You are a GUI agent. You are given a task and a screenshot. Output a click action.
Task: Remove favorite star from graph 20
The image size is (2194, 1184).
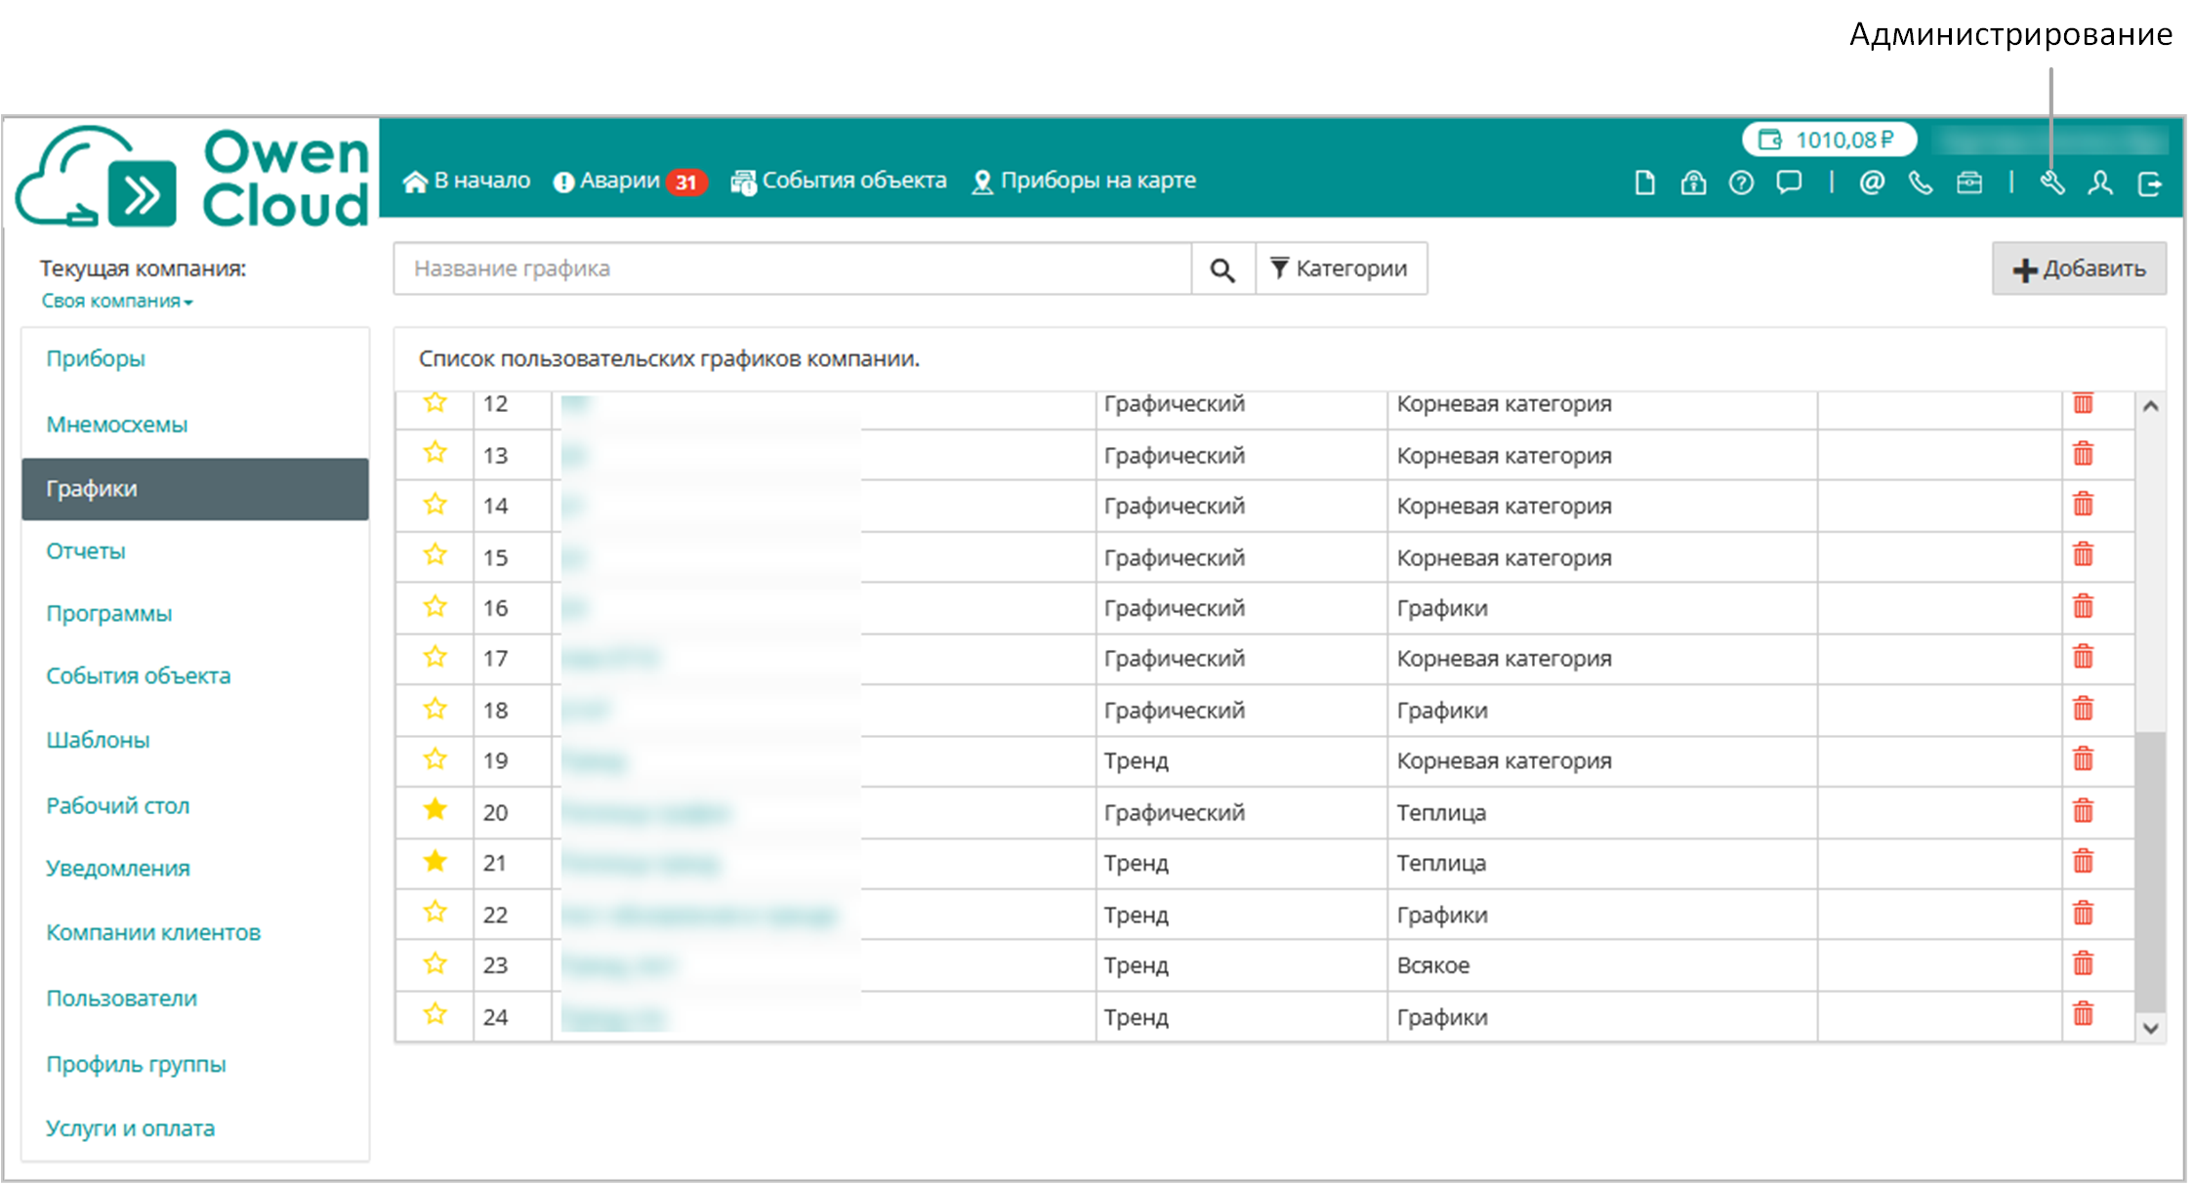click(x=435, y=810)
